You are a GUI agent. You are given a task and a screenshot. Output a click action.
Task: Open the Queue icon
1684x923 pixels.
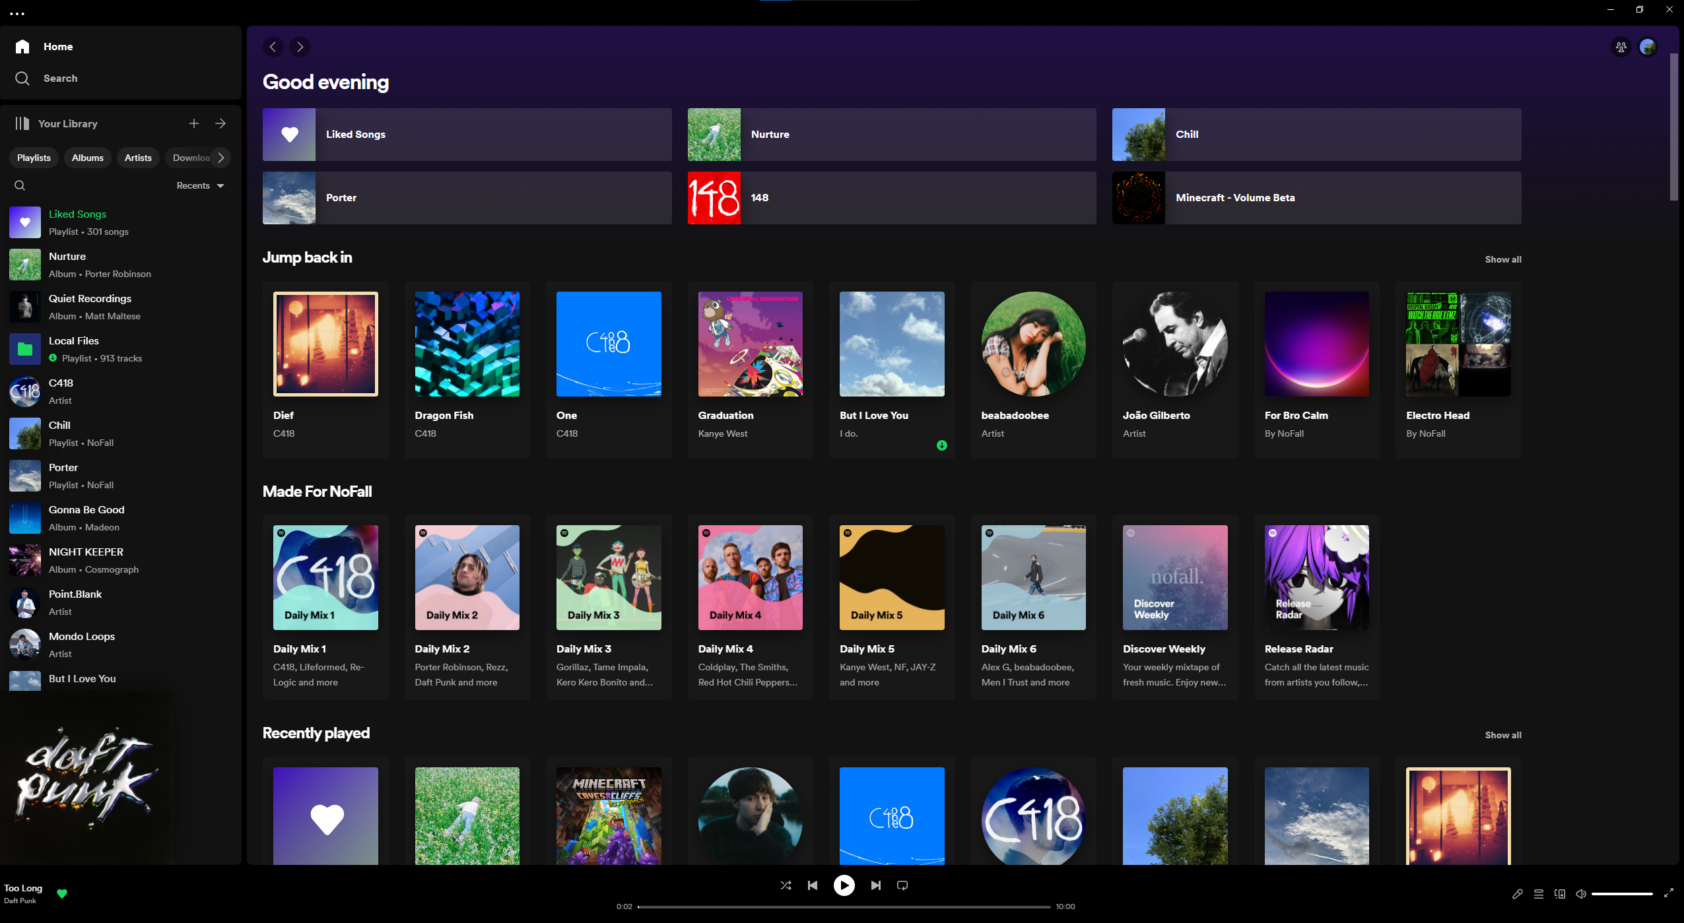point(1538,894)
